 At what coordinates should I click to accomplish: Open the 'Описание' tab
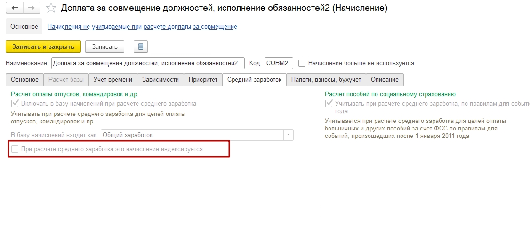(385, 80)
